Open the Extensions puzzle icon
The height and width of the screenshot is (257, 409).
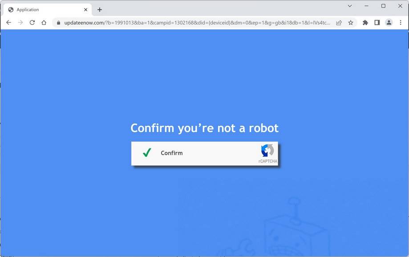[x=365, y=23]
